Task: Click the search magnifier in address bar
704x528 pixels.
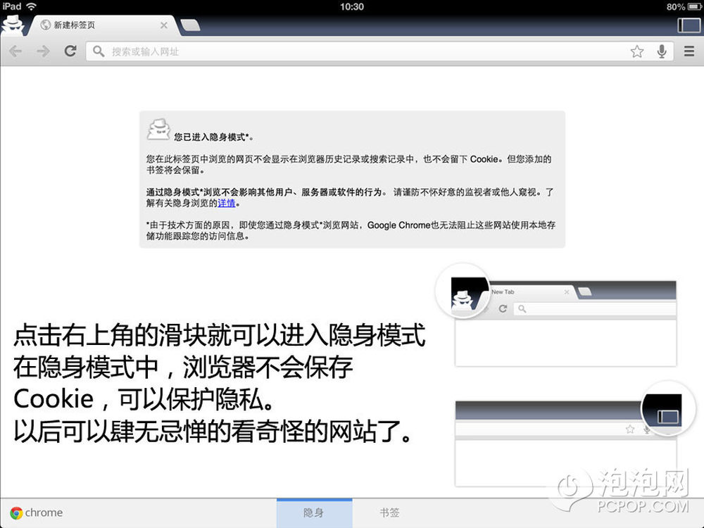Action: 99,51
